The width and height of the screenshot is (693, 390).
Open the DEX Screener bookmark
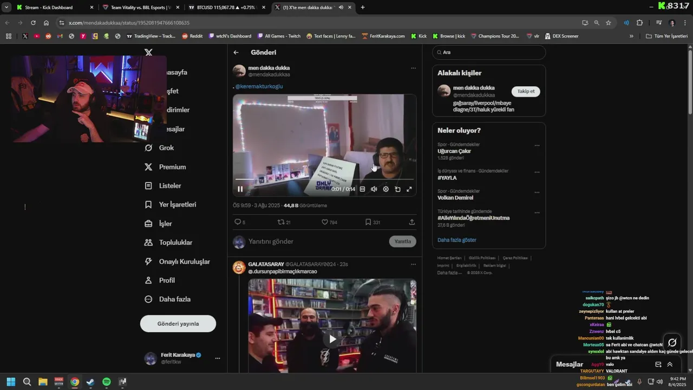[561, 36]
